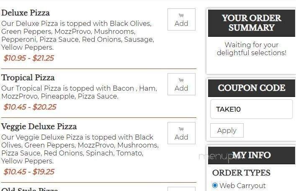The image size is (296, 191).
Task: Click the Old Style Pizza heading
Action: 30,189
